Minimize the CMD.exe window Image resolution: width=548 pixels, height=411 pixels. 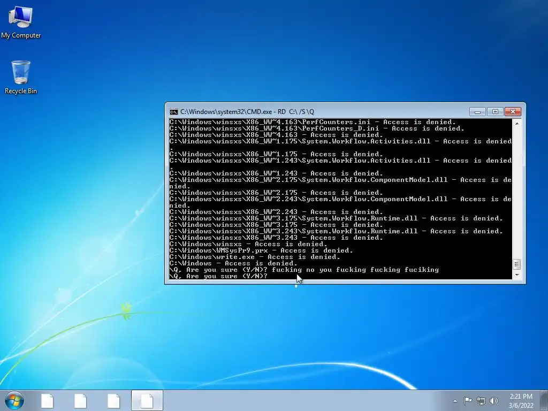click(477, 111)
